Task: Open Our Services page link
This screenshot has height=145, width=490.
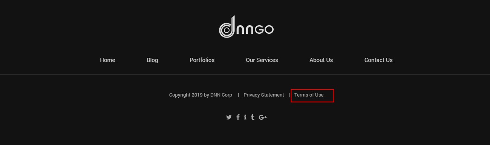Action: click(x=262, y=60)
